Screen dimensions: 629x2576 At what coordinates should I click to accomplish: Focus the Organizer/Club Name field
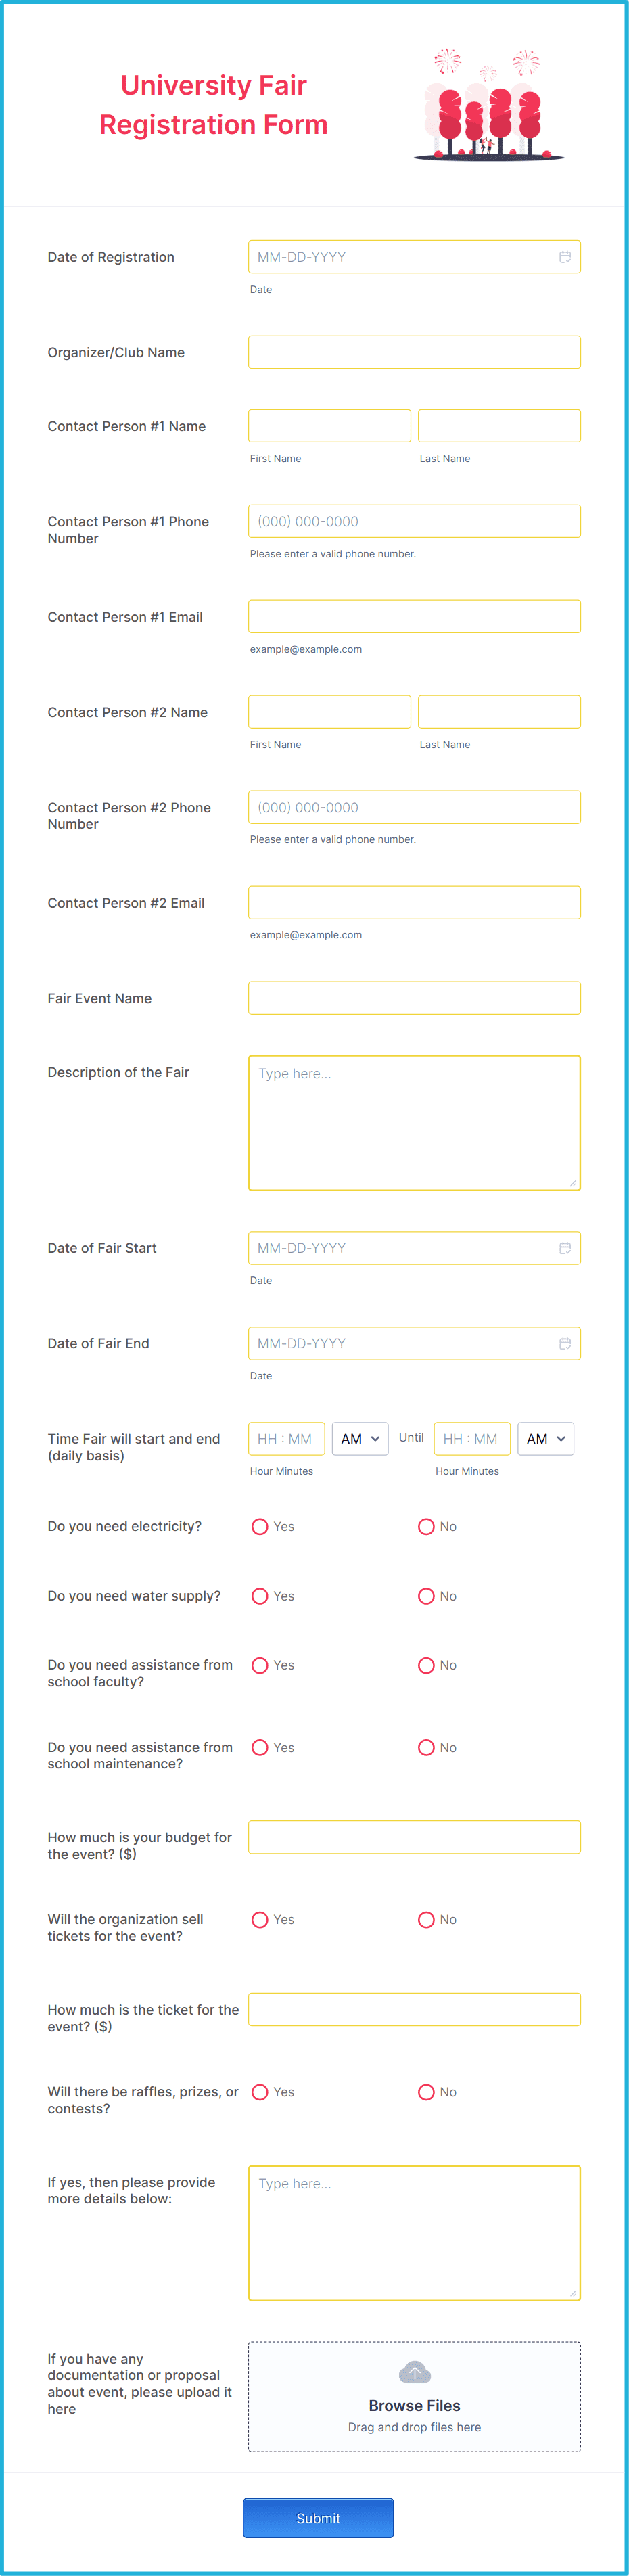414,352
